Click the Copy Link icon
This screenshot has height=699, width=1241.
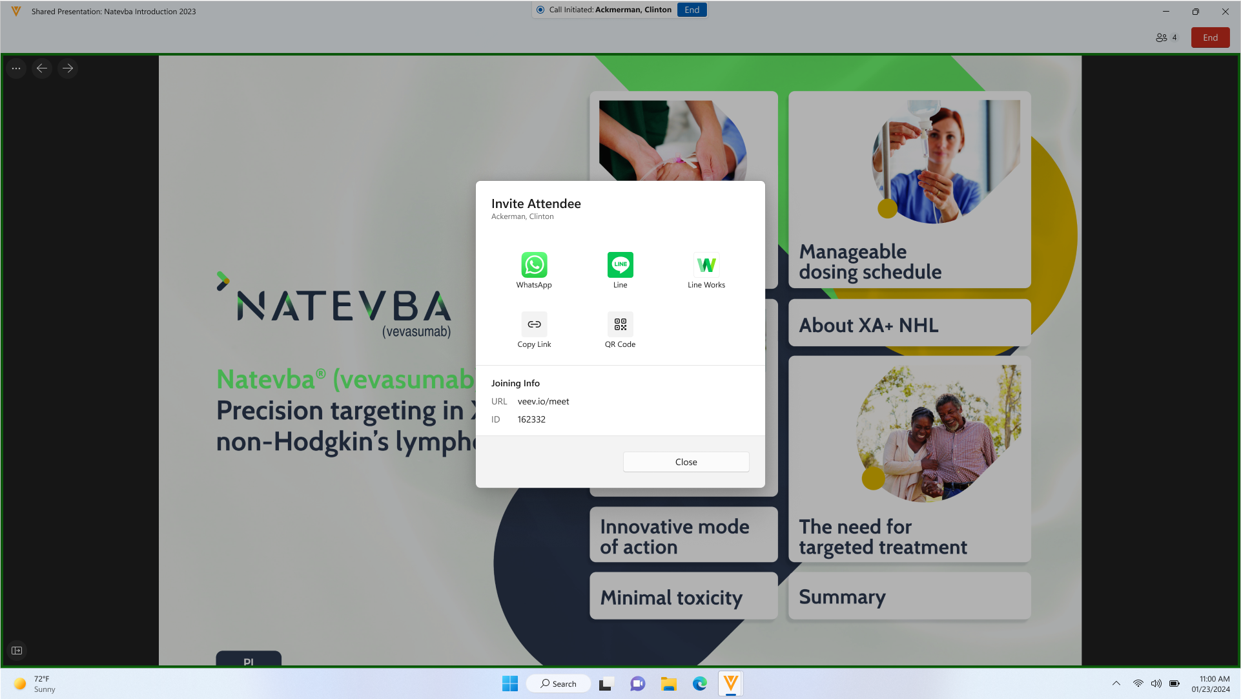tap(534, 324)
